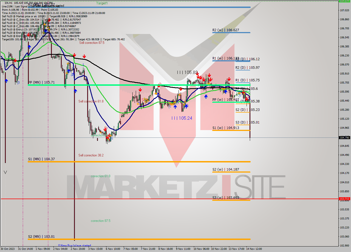Click the '1 Nov 09:00' time label
Screen dimensions: 351x252
(43, 249)
